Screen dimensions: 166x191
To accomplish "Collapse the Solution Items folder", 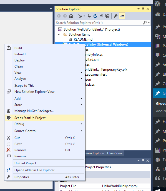I will pyautogui.click(x=59, y=34).
